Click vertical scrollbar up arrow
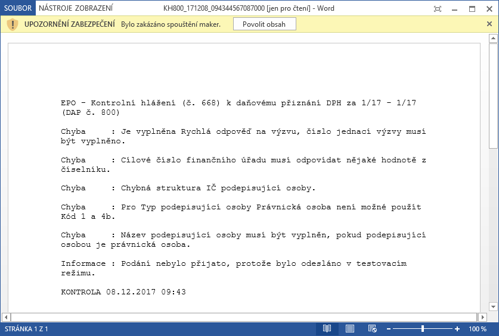 [x=493, y=39]
